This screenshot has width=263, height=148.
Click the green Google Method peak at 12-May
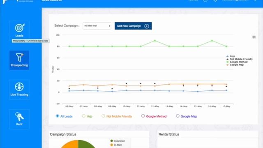coord(155,41)
